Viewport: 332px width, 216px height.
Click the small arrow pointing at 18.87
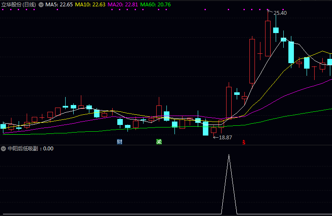click(216, 137)
